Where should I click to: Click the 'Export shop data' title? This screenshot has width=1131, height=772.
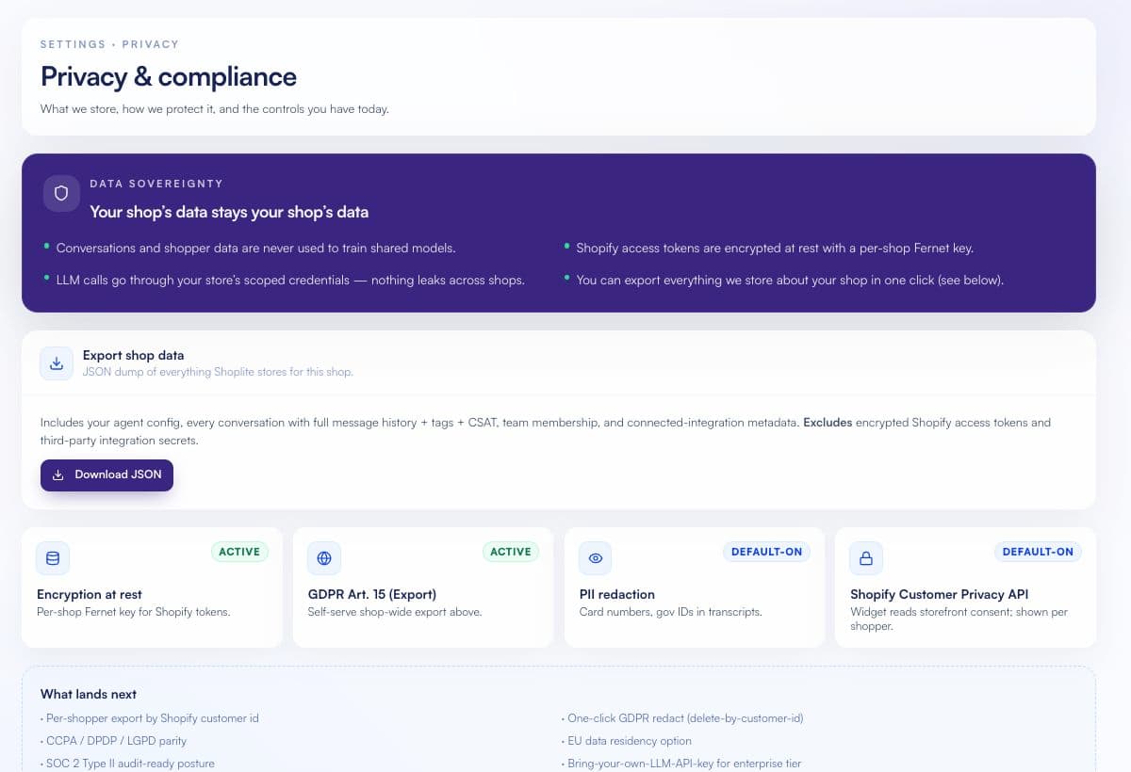click(x=133, y=355)
